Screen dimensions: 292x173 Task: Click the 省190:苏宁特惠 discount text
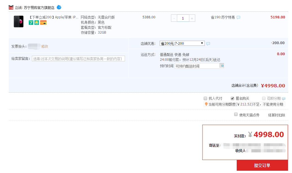tap(223, 17)
